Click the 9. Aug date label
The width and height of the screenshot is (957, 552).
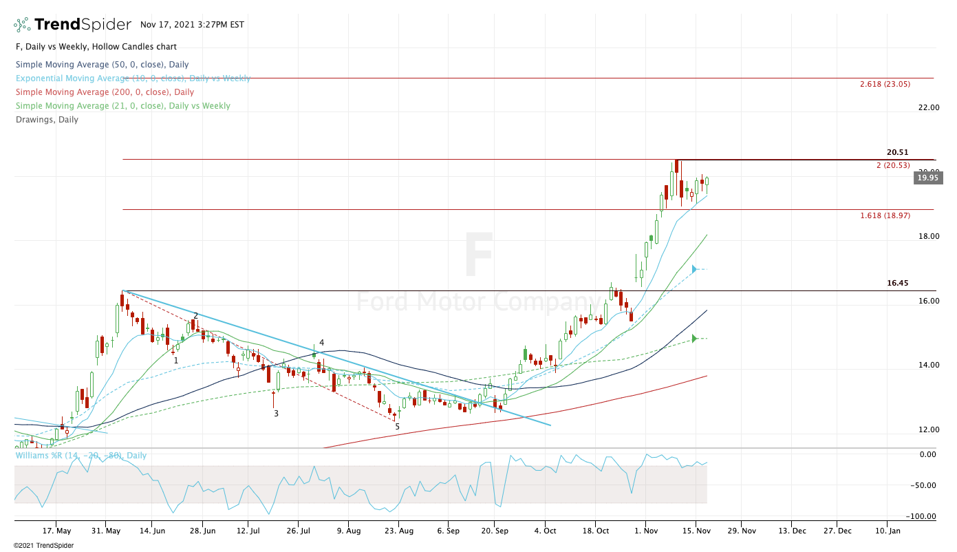pos(348,531)
